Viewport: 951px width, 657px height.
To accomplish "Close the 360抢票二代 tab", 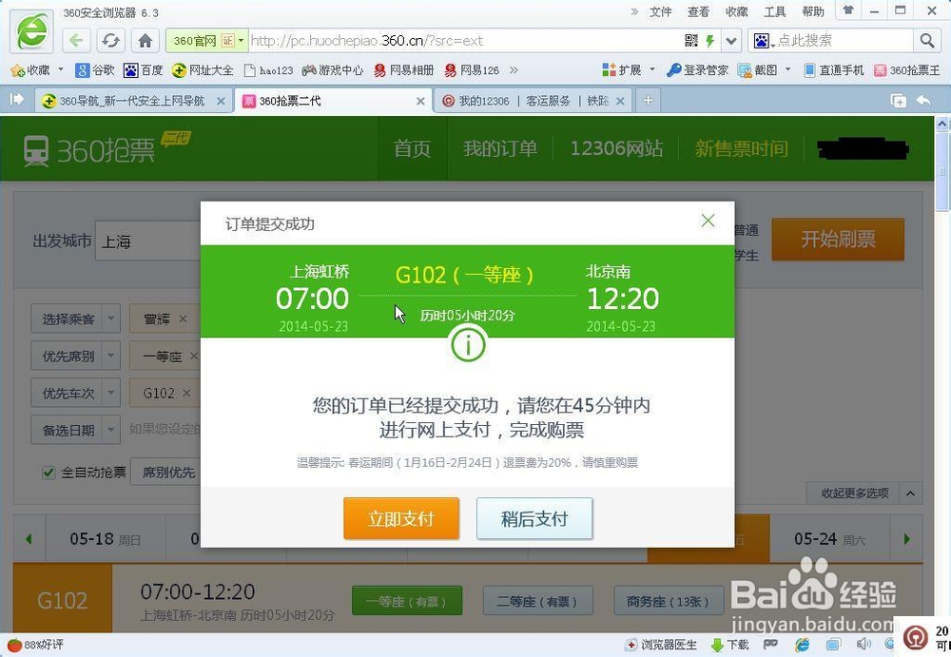I will tap(420, 102).
